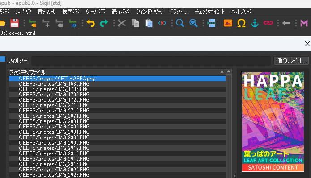Select OEBPS/Images/IMG_2899.PNG row

(x=117, y=127)
